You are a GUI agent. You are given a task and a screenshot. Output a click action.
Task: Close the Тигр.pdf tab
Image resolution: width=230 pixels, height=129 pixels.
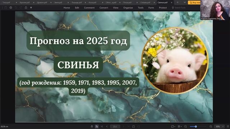click(16, 3)
